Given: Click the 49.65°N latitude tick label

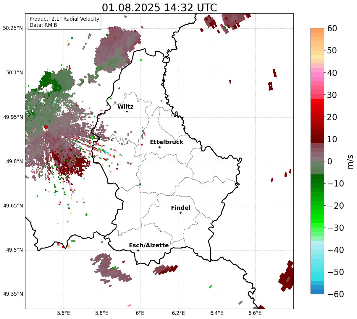Looking at the screenshot, I should [x=13, y=206].
